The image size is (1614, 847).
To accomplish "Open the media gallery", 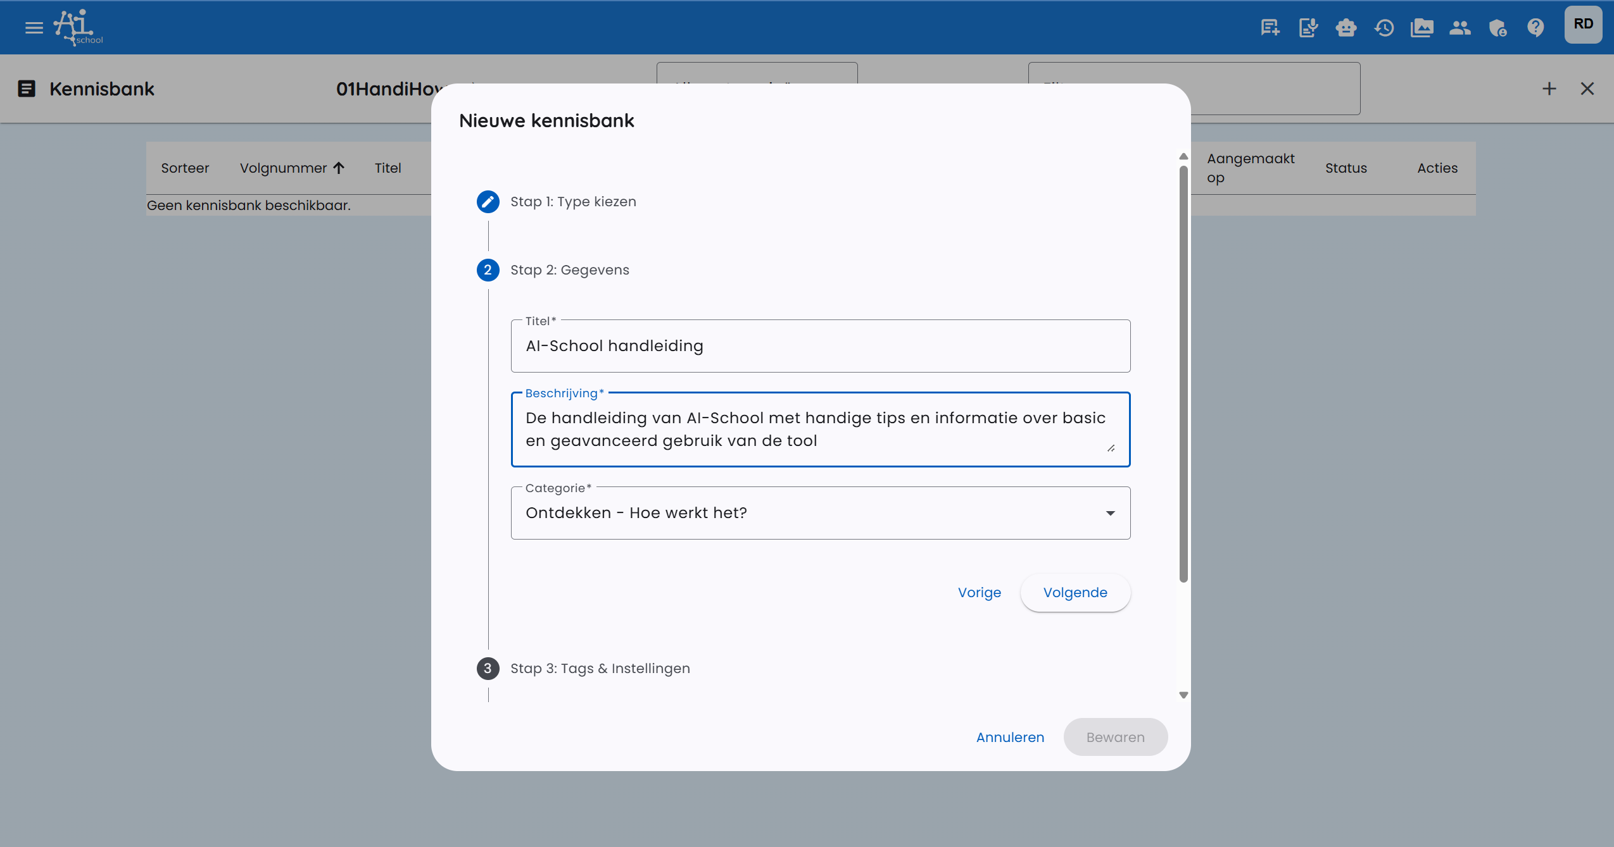I will 1422,27.
